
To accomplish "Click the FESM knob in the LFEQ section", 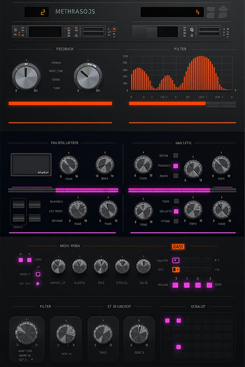I will click(221, 165).
